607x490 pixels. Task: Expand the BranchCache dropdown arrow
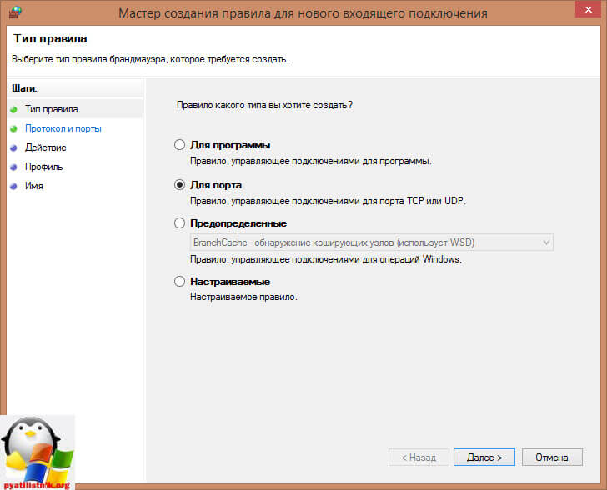point(546,242)
